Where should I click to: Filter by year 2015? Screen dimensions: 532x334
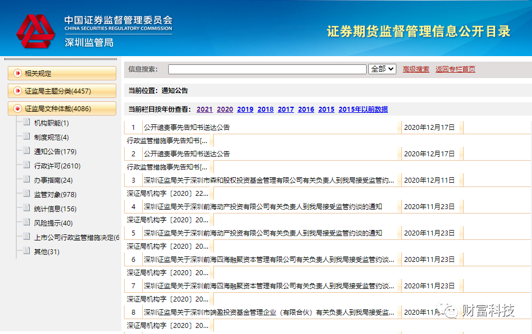[x=326, y=109]
